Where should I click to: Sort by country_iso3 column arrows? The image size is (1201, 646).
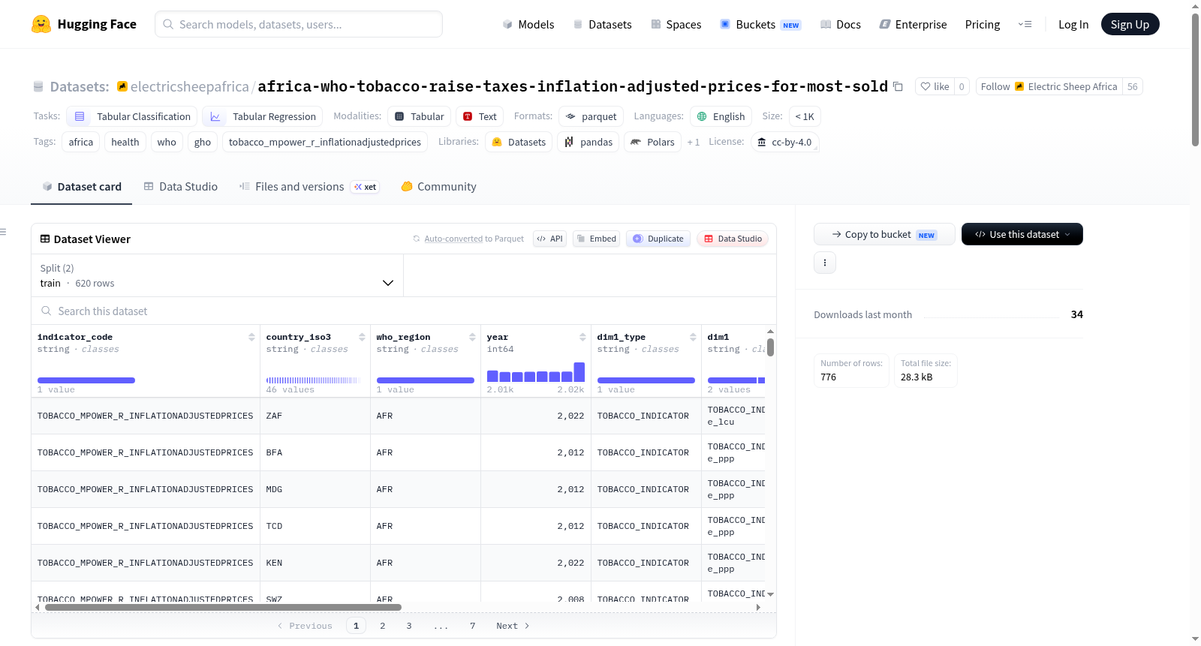[x=362, y=337]
